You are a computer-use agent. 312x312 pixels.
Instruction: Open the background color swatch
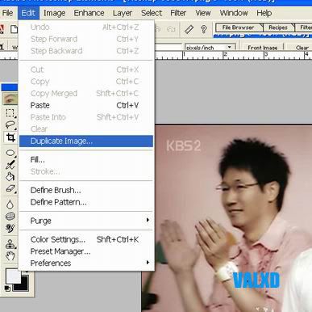pos(24,285)
